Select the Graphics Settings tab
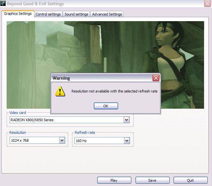The width and height of the screenshot is (212, 186). (18, 14)
